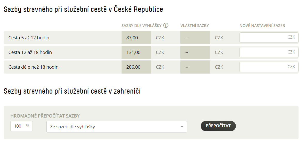Click the custom rate cell for Cesta déle než 18 hodin
The height and width of the screenshot is (143, 304).
click(195, 67)
